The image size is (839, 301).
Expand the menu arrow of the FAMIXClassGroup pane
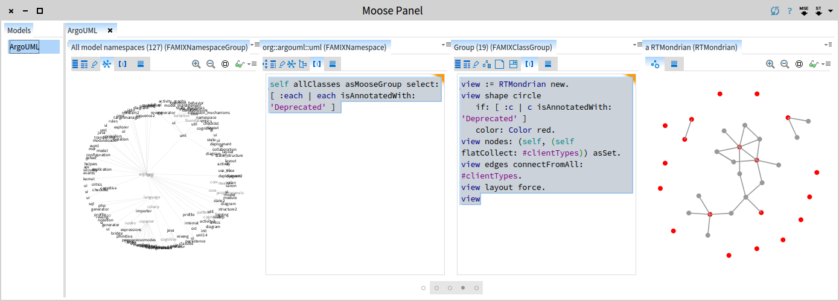tap(636, 45)
